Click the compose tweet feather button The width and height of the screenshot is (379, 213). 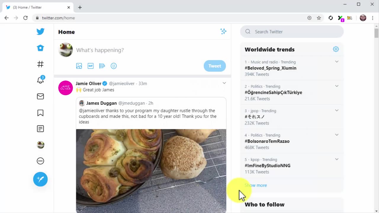point(41,179)
